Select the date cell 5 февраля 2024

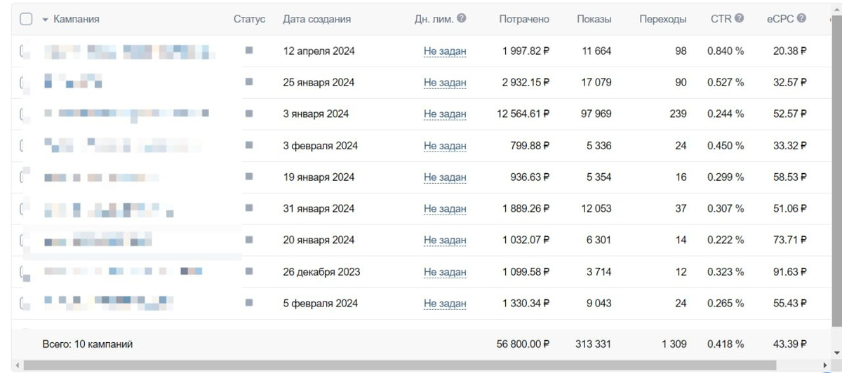(321, 304)
